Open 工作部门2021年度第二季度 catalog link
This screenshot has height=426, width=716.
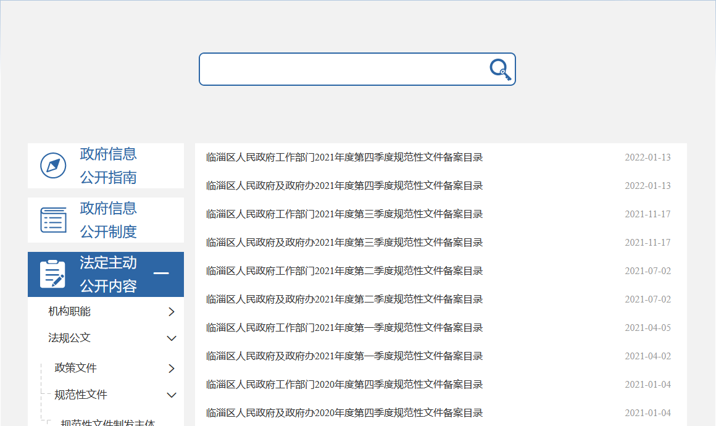pos(344,271)
